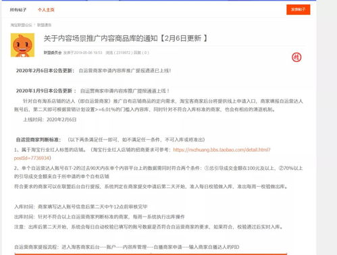
Task: Click the 上线时间：2020年2月6日 line
Action: [50, 119]
